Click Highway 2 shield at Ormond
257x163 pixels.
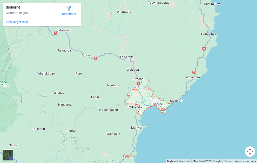138,84
